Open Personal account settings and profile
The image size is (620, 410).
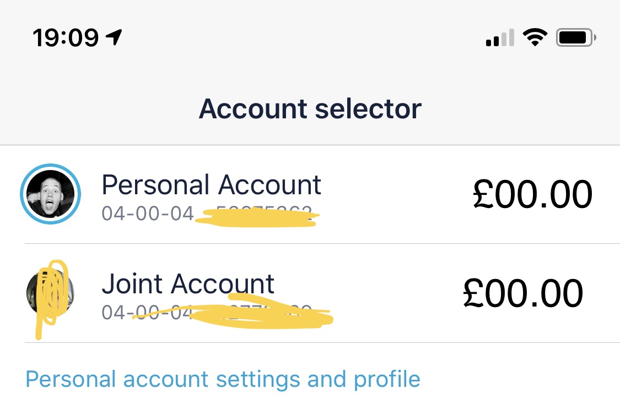click(x=223, y=380)
